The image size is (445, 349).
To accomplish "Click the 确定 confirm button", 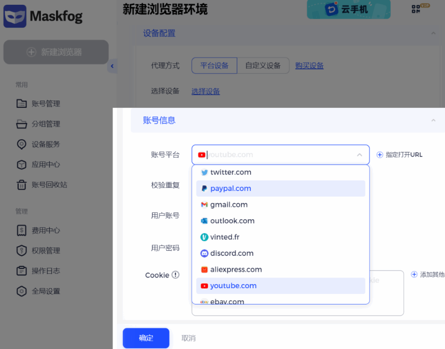I will 146,338.
